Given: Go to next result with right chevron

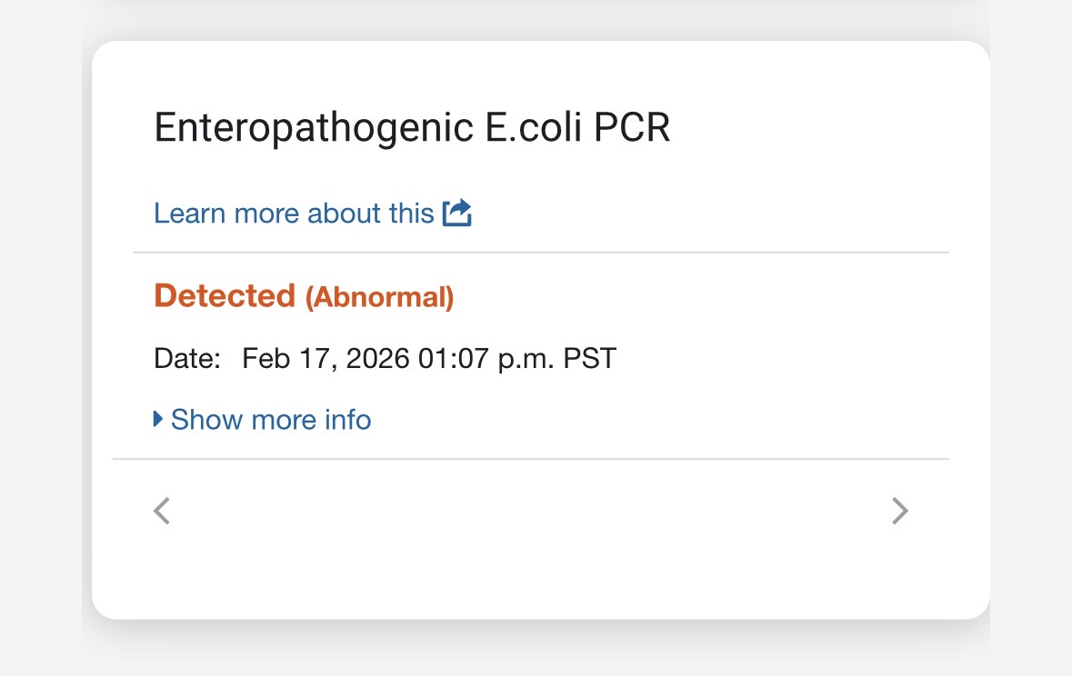Looking at the screenshot, I should tap(899, 512).
